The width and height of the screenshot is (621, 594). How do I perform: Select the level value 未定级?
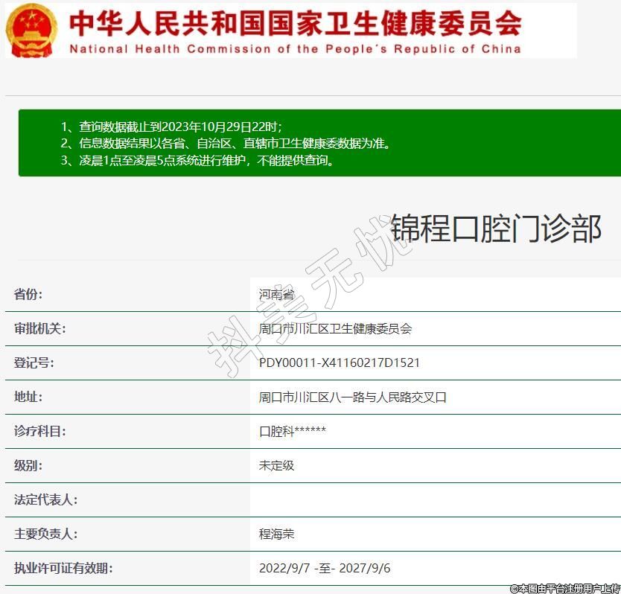coord(276,466)
